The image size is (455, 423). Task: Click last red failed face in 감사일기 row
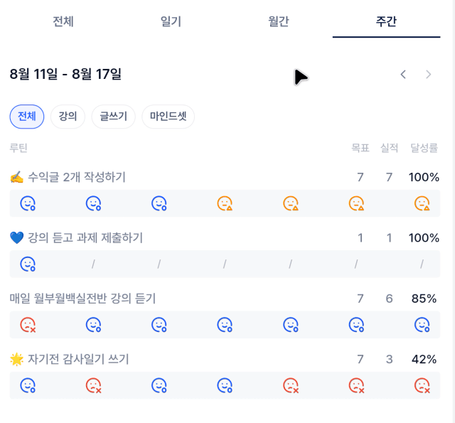pos(422,385)
